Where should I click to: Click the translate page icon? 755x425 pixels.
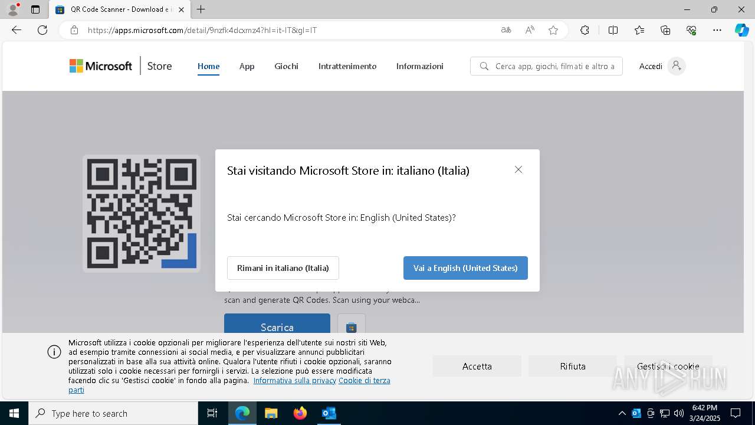coord(506,30)
